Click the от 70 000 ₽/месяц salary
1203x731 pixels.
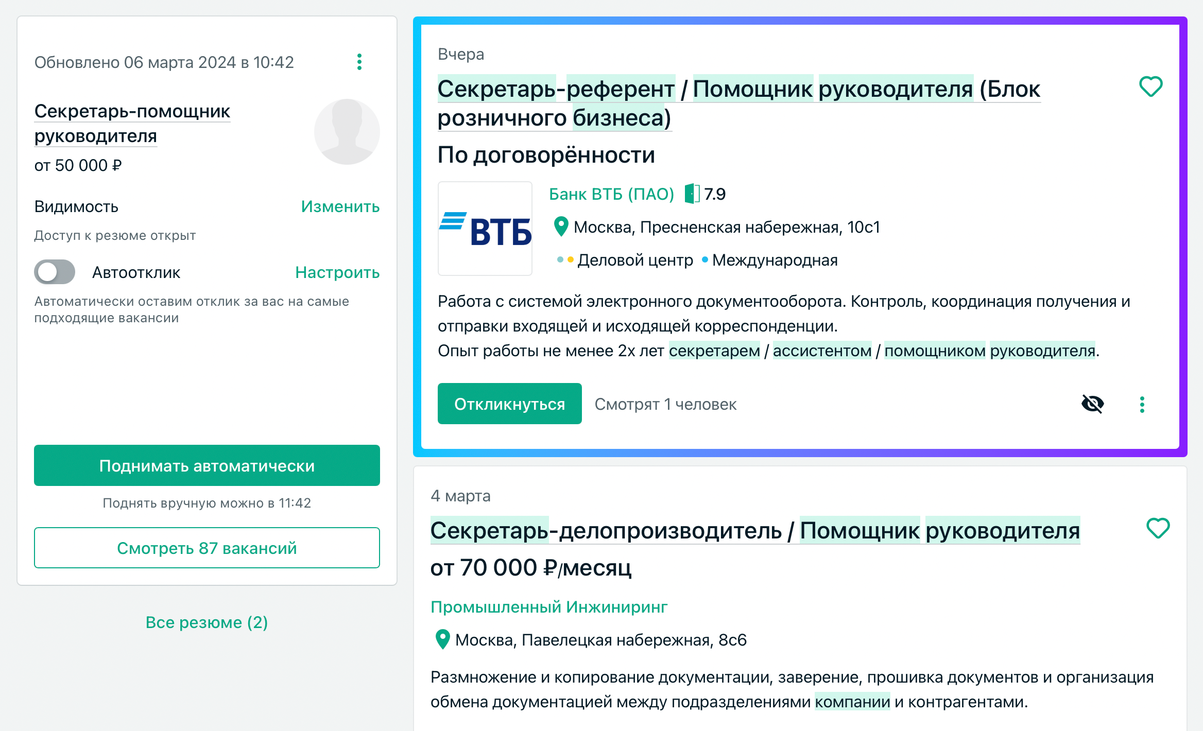pyautogui.click(x=531, y=568)
